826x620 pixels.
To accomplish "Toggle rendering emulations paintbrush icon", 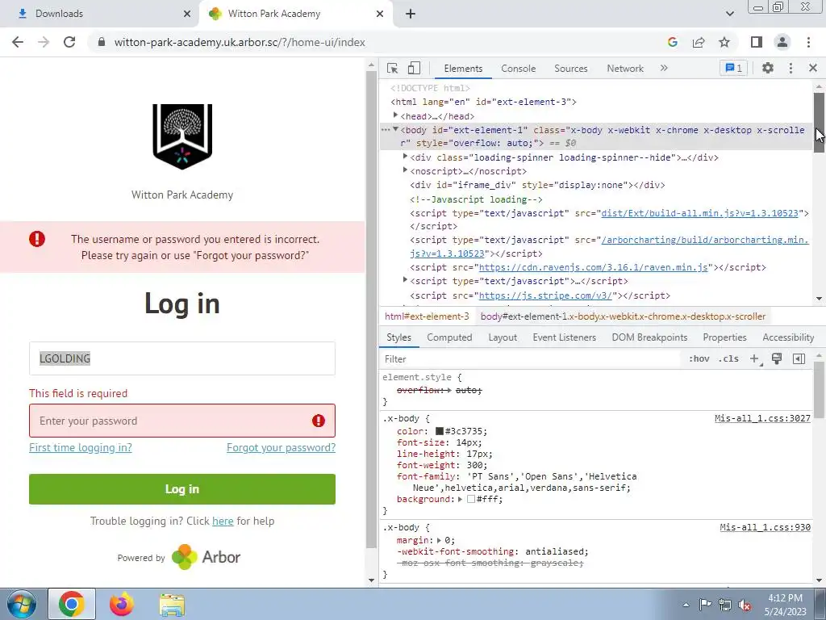I will click(777, 359).
